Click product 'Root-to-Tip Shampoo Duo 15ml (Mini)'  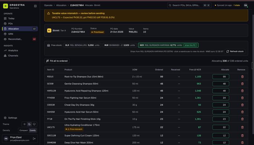84,77
